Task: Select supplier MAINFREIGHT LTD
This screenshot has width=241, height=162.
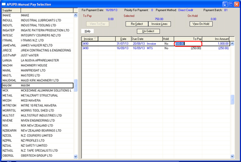Action: tap(37, 70)
